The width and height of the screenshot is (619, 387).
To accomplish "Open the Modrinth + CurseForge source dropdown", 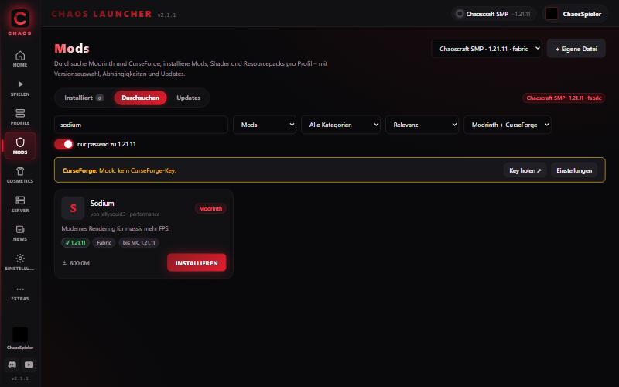I will coord(508,125).
